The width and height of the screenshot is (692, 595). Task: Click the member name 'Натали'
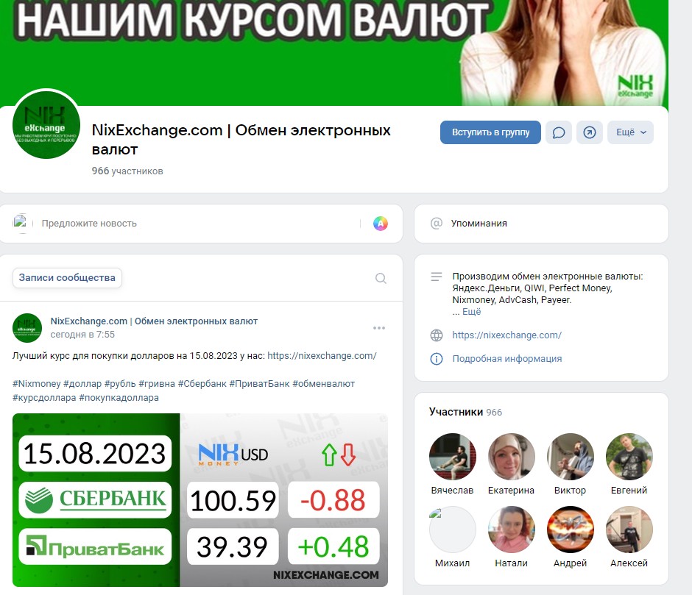click(511, 563)
